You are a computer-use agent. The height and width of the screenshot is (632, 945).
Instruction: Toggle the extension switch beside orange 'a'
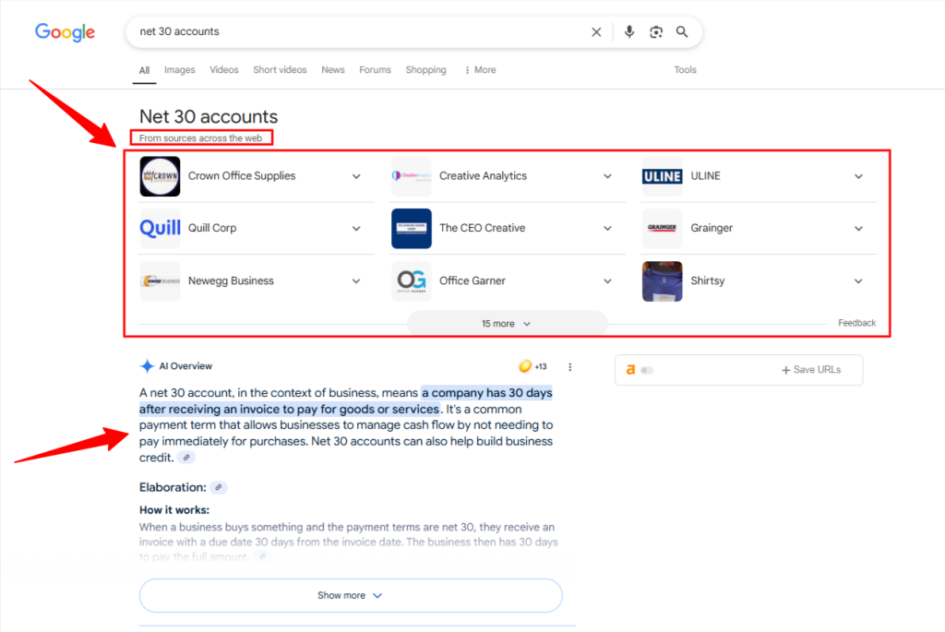click(x=647, y=370)
